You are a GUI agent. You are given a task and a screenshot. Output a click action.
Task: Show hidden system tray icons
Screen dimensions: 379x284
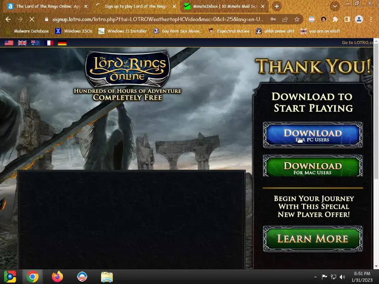coord(315,277)
